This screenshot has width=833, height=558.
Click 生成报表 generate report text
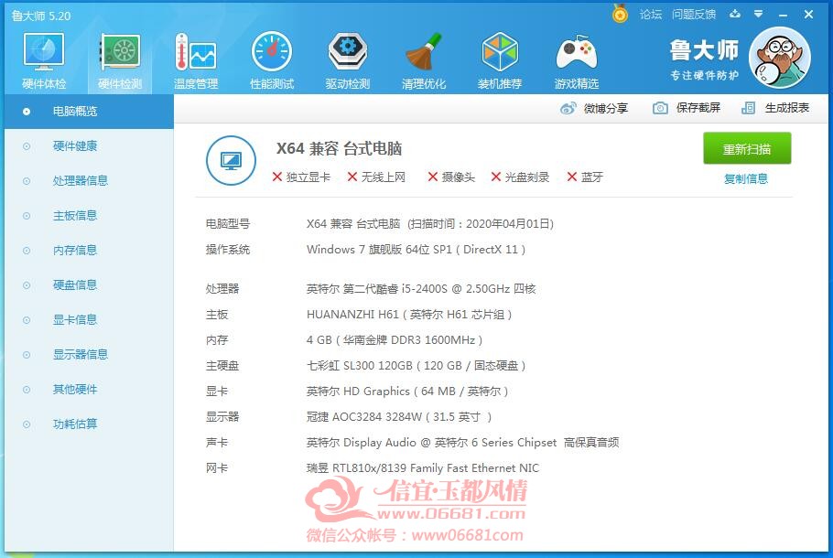[x=787, y=108]
